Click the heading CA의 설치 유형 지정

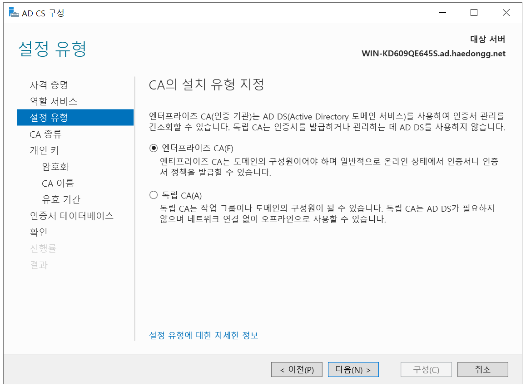click(x=206, y=84)
